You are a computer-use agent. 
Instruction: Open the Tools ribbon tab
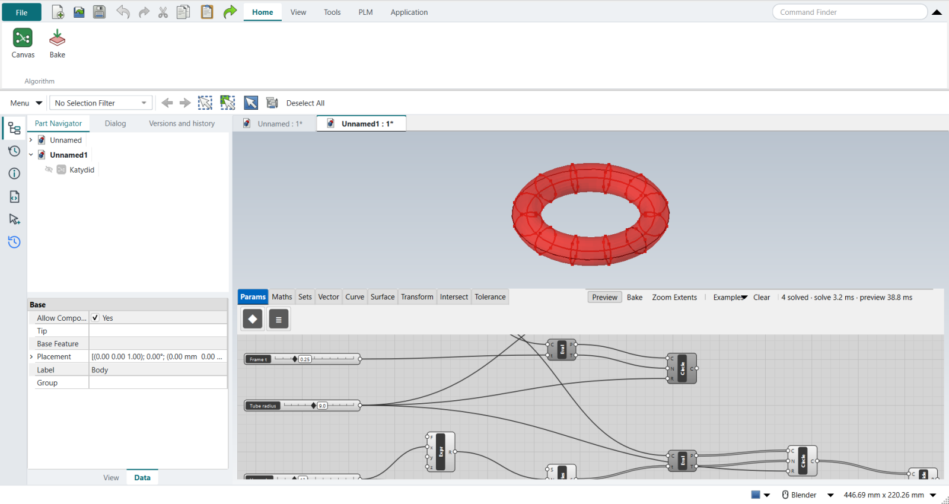coord(332,12)
